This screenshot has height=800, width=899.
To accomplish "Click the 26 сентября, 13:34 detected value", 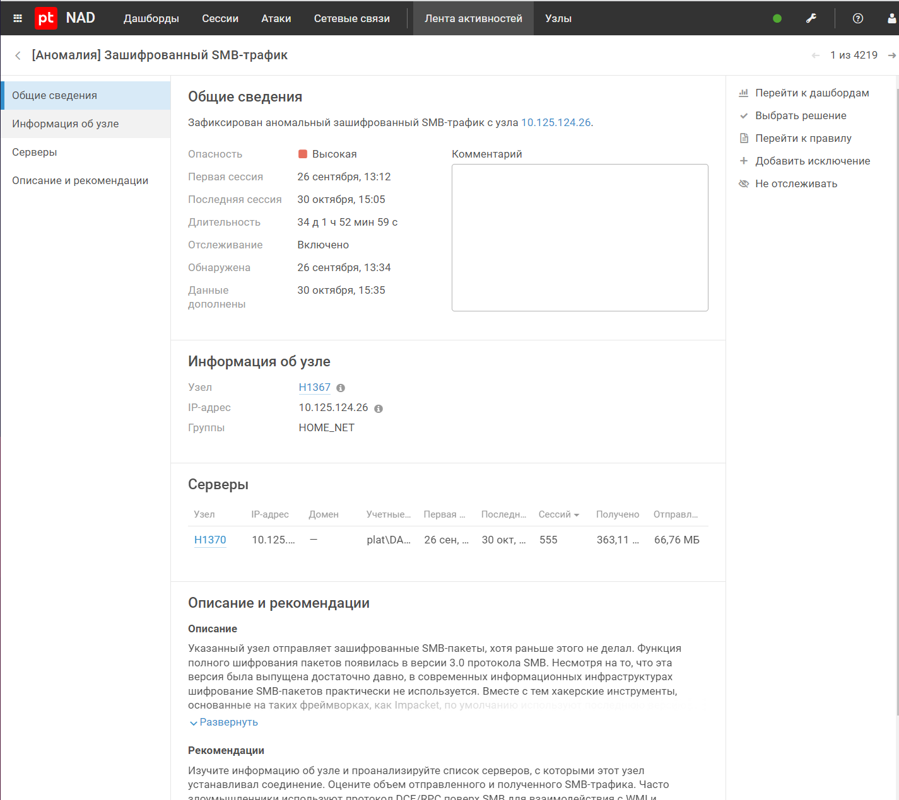I will click(x=344, y=267).
